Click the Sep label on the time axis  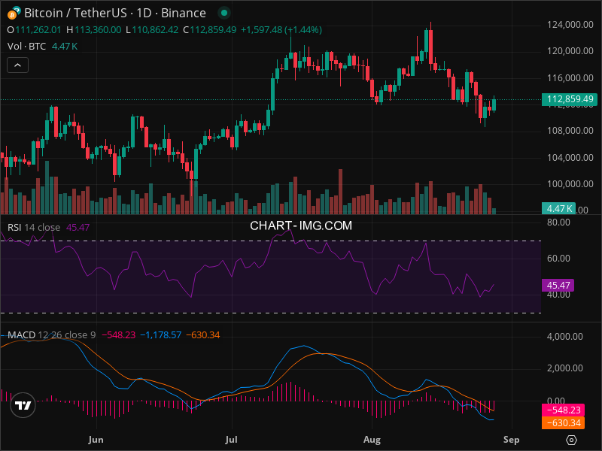point(511,438)
